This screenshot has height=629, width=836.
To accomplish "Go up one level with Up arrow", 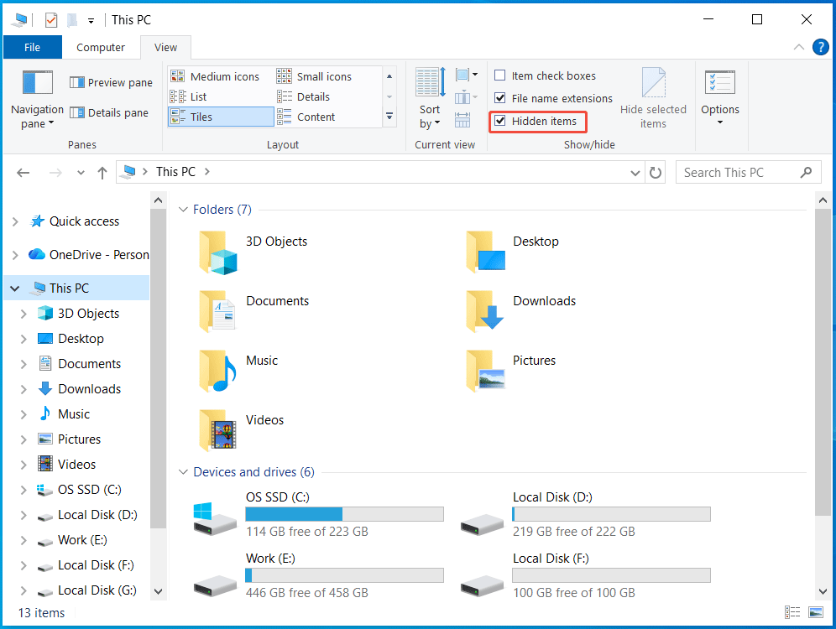I will [x=102, y=173].
